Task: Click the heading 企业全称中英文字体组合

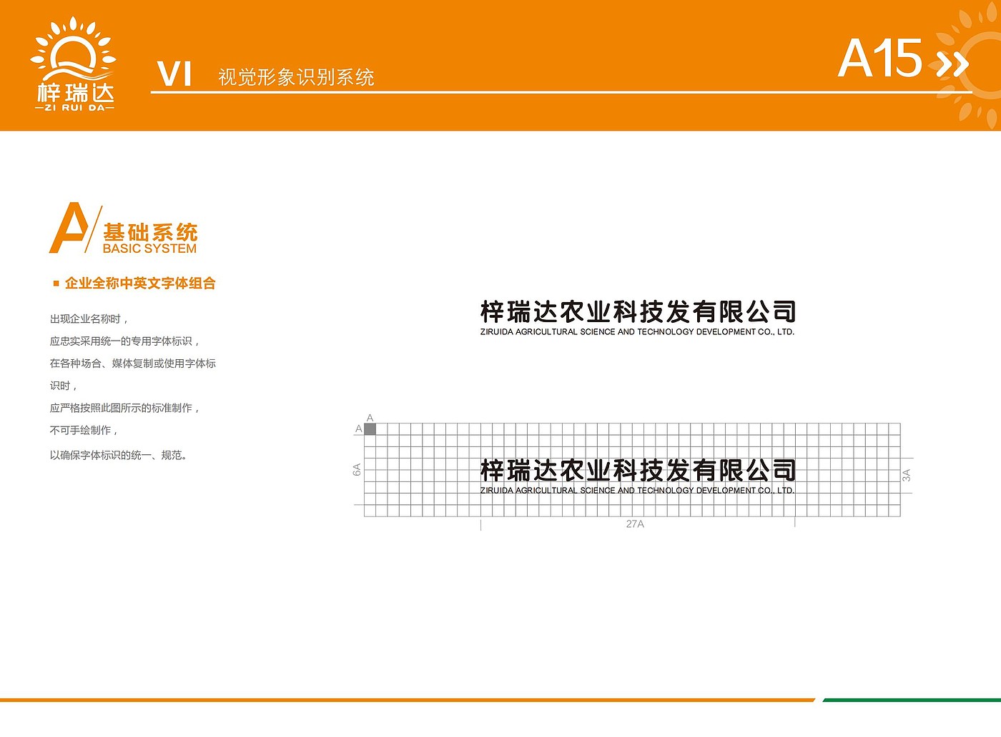Action: click(x=140, y=284)
